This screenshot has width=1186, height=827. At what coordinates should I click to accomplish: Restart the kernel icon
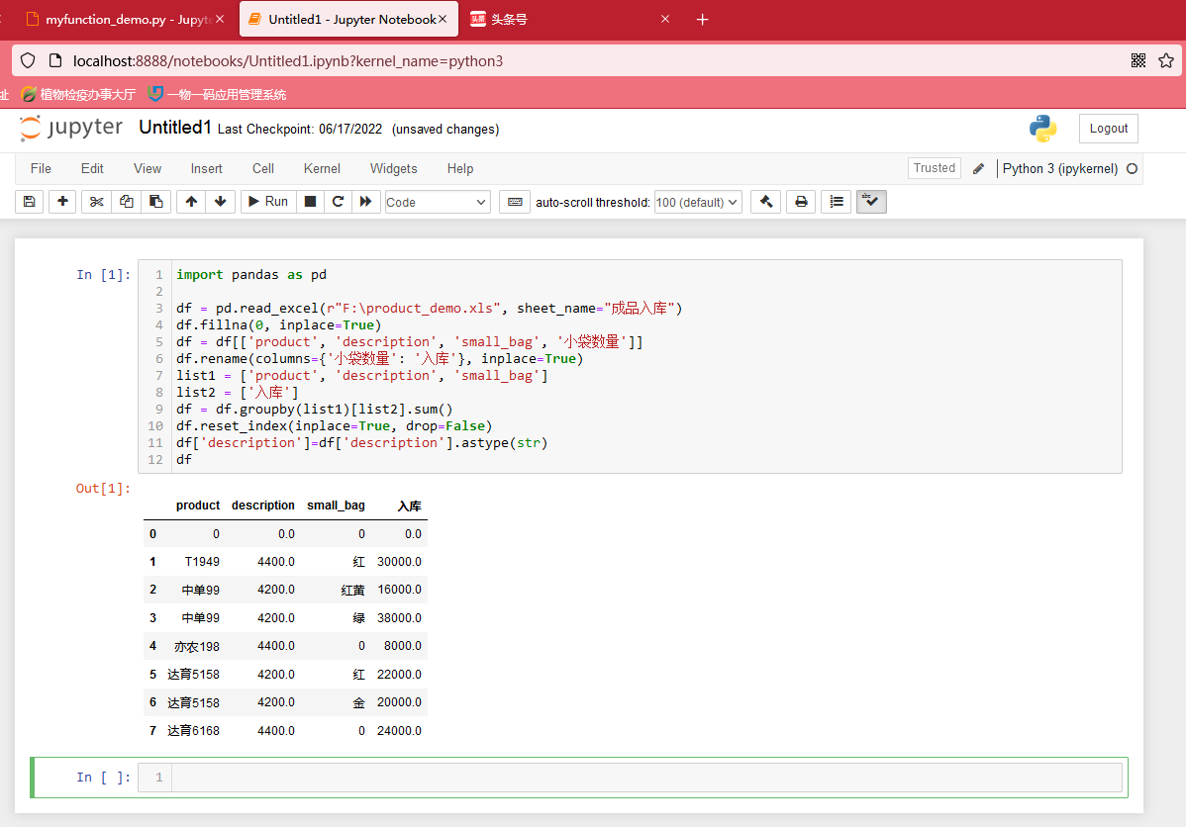point(339,202)
